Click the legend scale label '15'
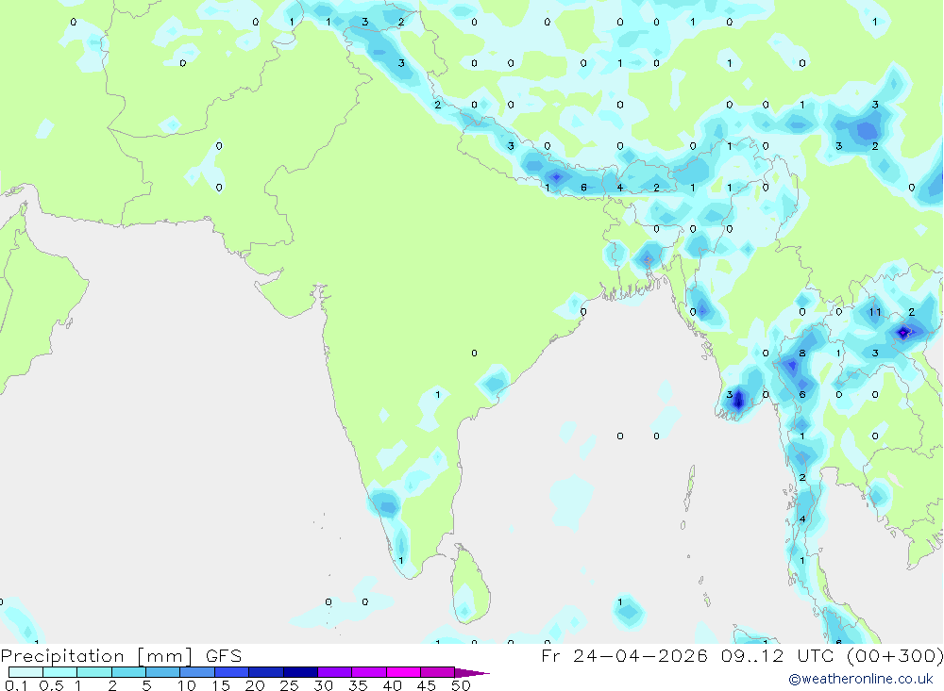This screenshot has width=944, height=691. pyautogui.click(x=221, y=685)
